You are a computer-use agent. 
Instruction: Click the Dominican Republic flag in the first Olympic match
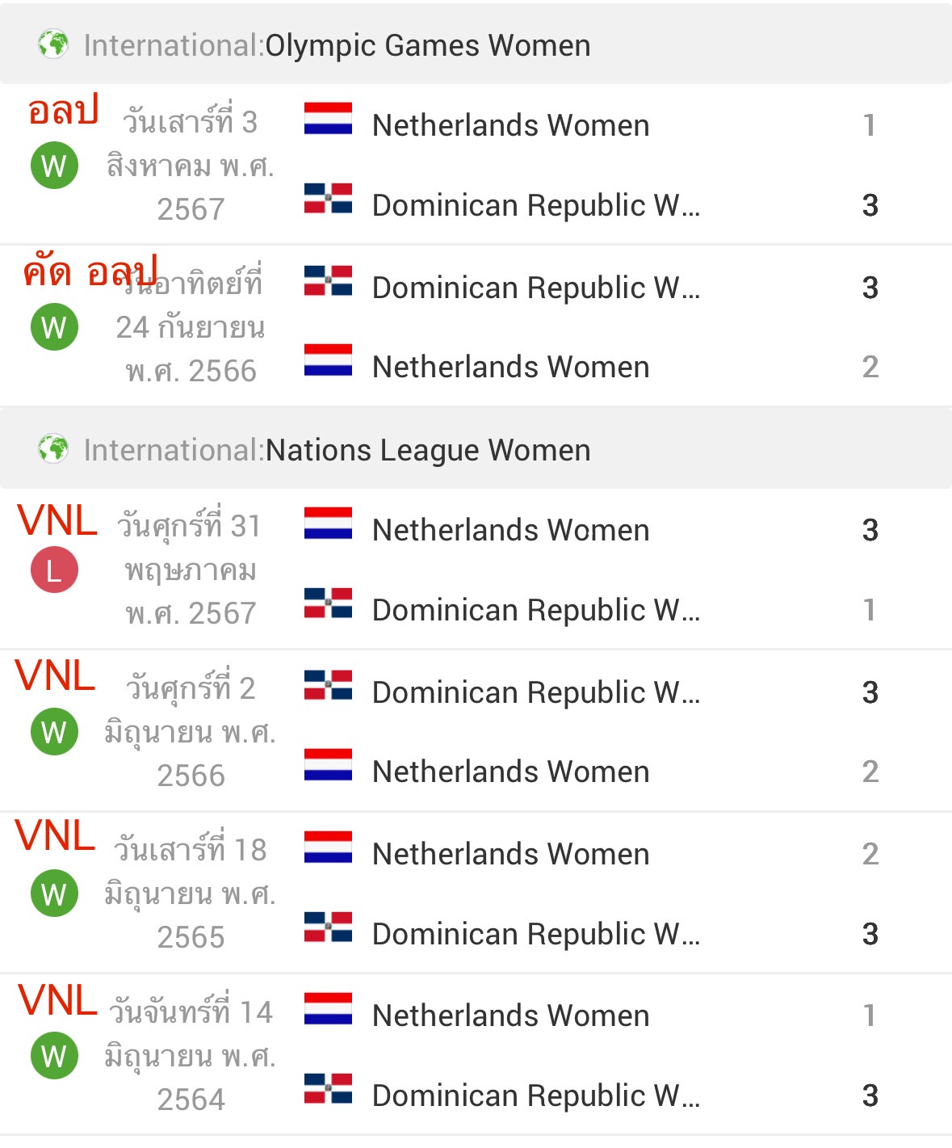(328, 198)
